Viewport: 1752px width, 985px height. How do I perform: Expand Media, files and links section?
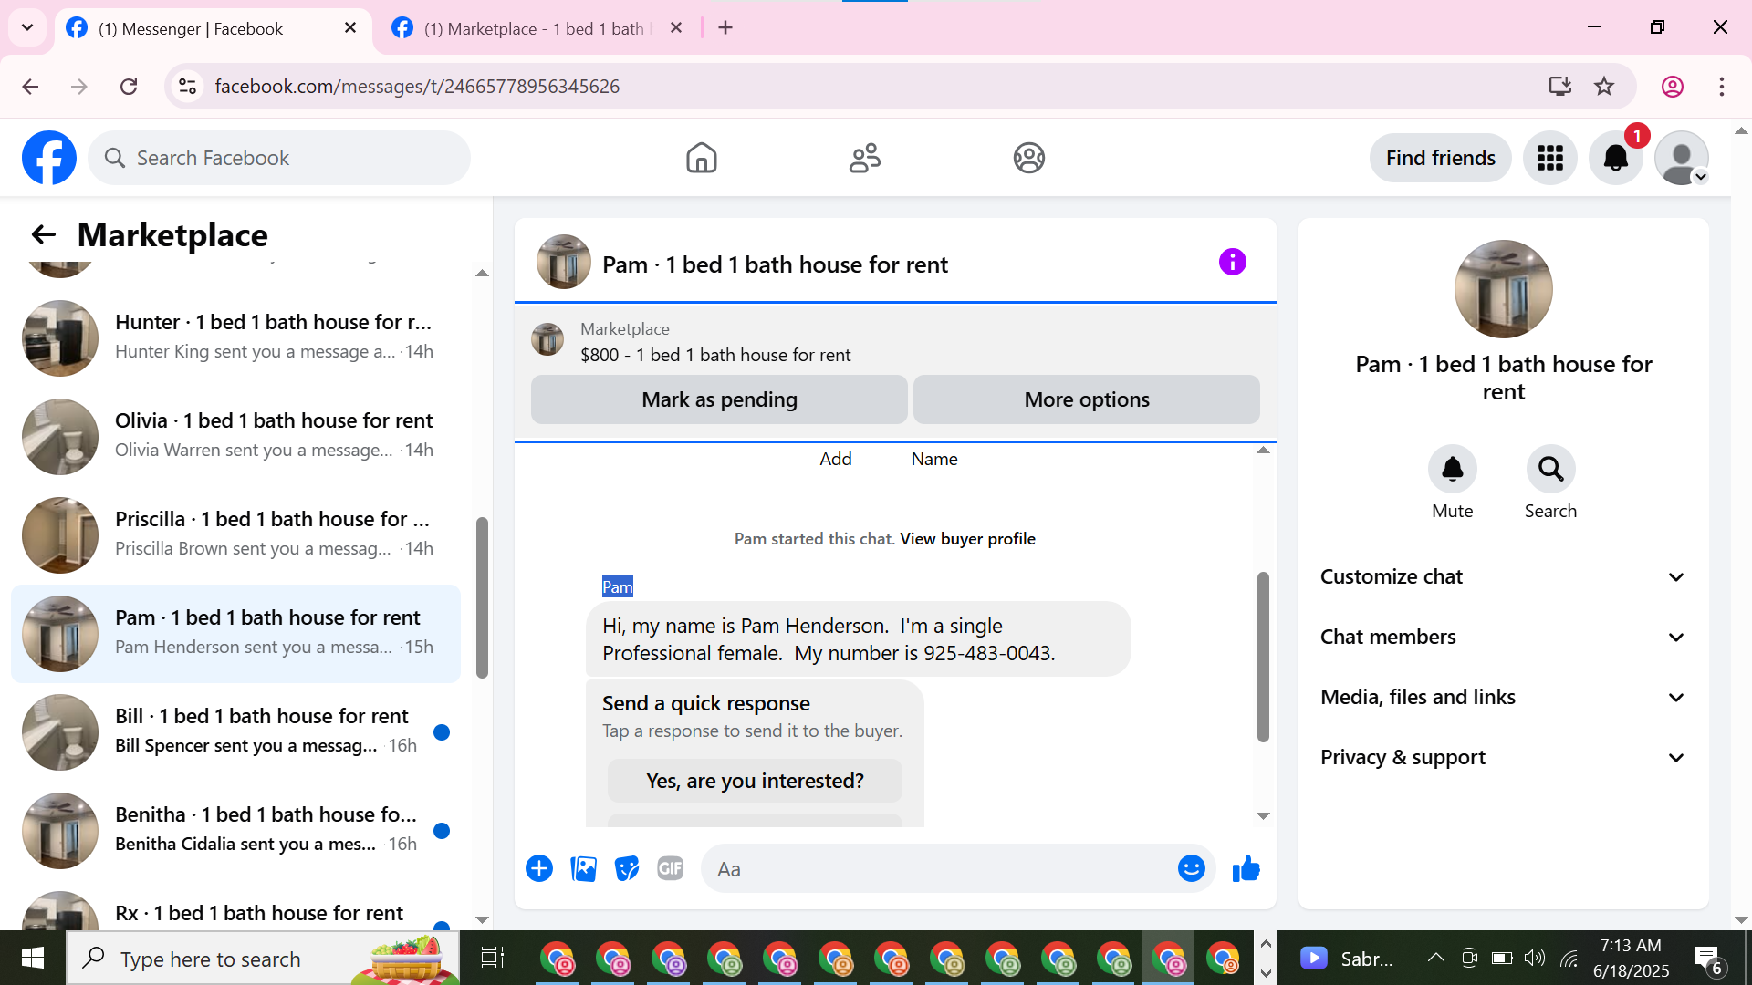[x=1503, y=697]
